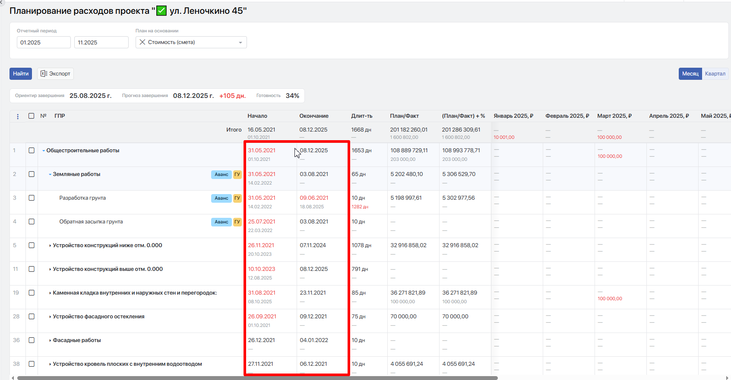731x380 pixels.
Task: Check the box for Общестроительные работы row
Action: [32, 151]
